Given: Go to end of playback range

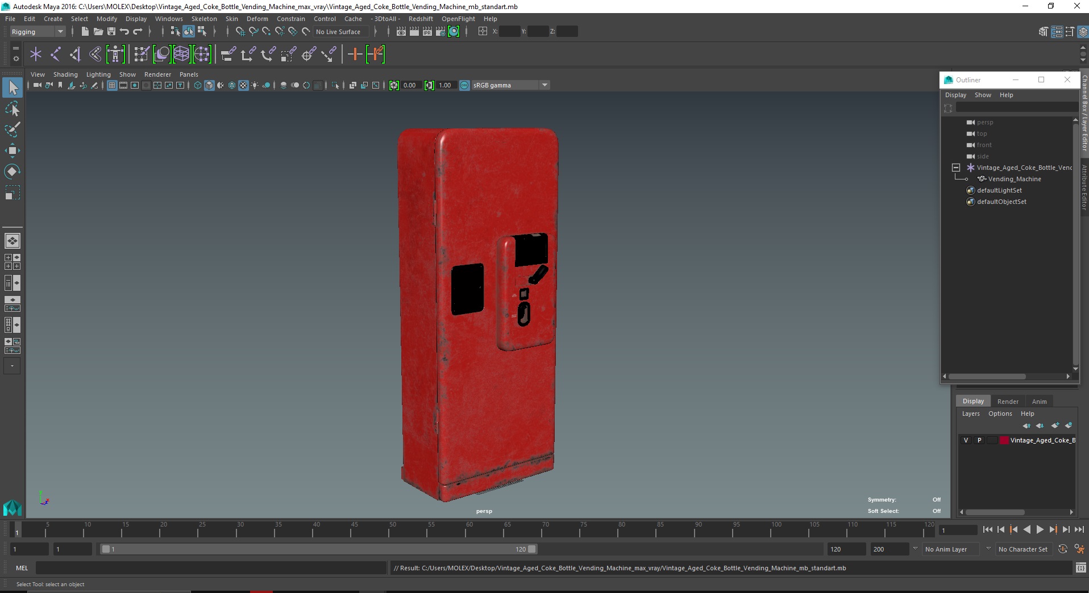Looking at the screenshot, I should point(1079,529).
